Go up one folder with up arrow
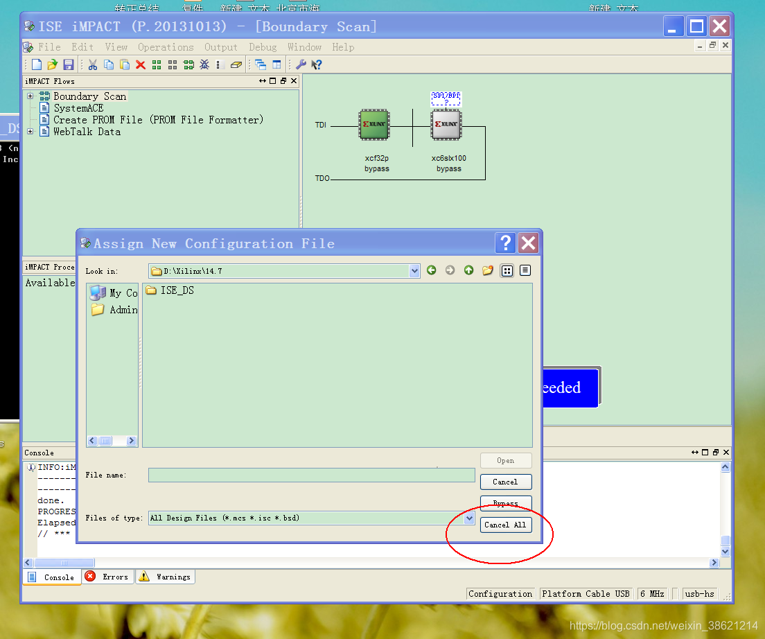This screenshot has height=639, width=765. tap(469, 270)
